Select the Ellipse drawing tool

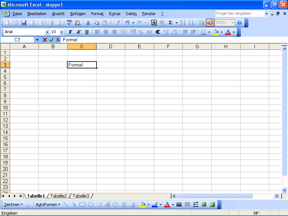(x=90, y=204)
